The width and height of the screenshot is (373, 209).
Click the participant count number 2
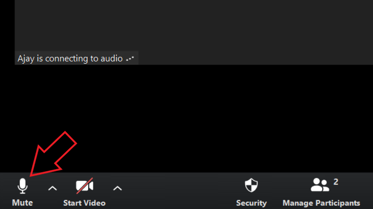pos(336,182)
